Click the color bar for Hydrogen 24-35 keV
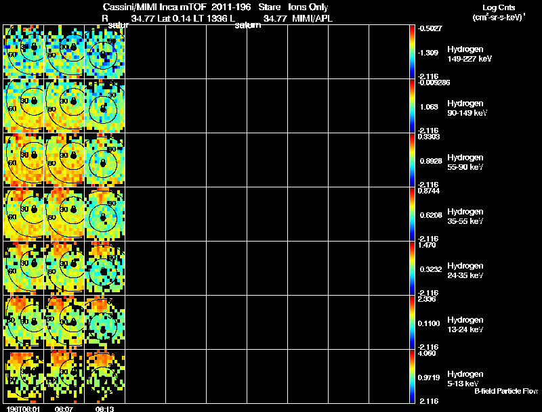 412,268
